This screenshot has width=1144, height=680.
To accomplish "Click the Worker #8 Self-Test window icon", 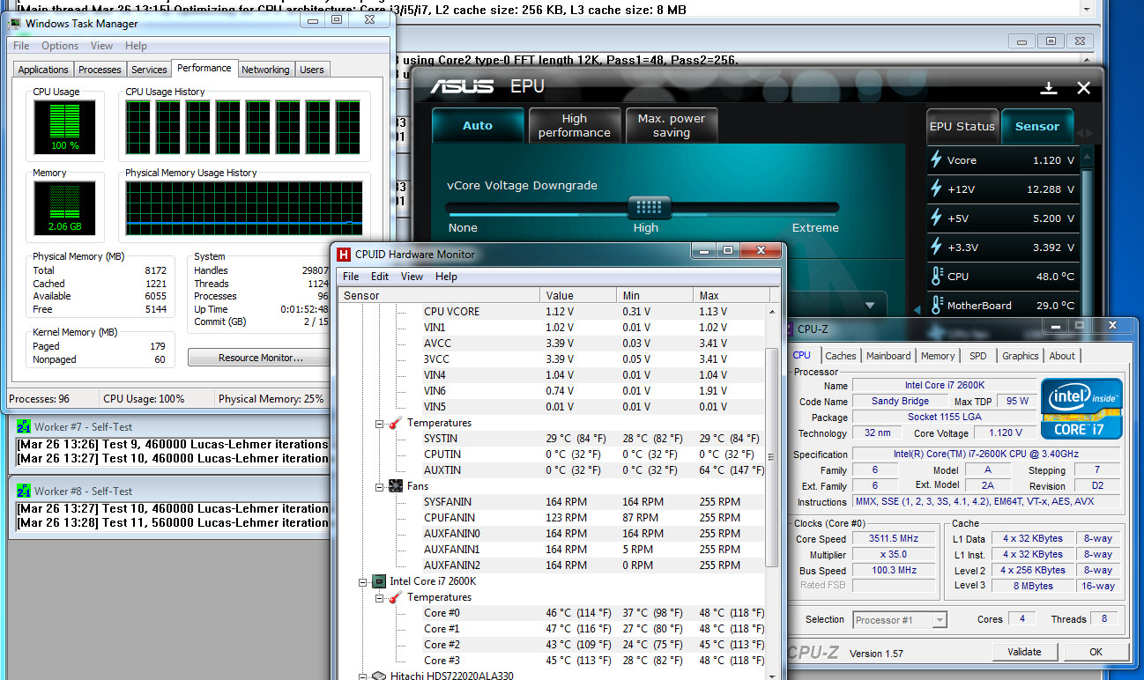I will tap(23, 492).
